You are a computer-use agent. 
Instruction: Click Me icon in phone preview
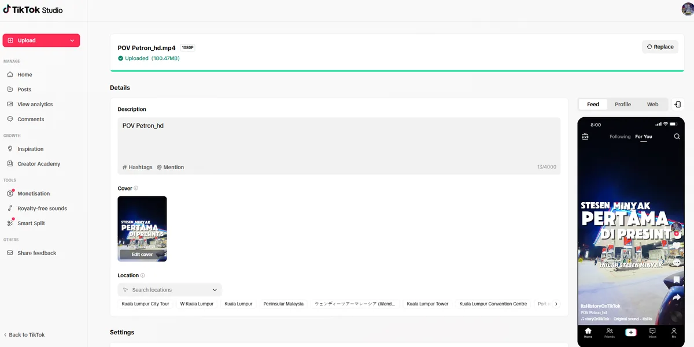pyautogui.click(x=674, y=333)
